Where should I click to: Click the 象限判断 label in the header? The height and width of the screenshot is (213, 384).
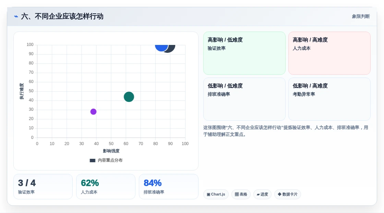pos(361,16)
